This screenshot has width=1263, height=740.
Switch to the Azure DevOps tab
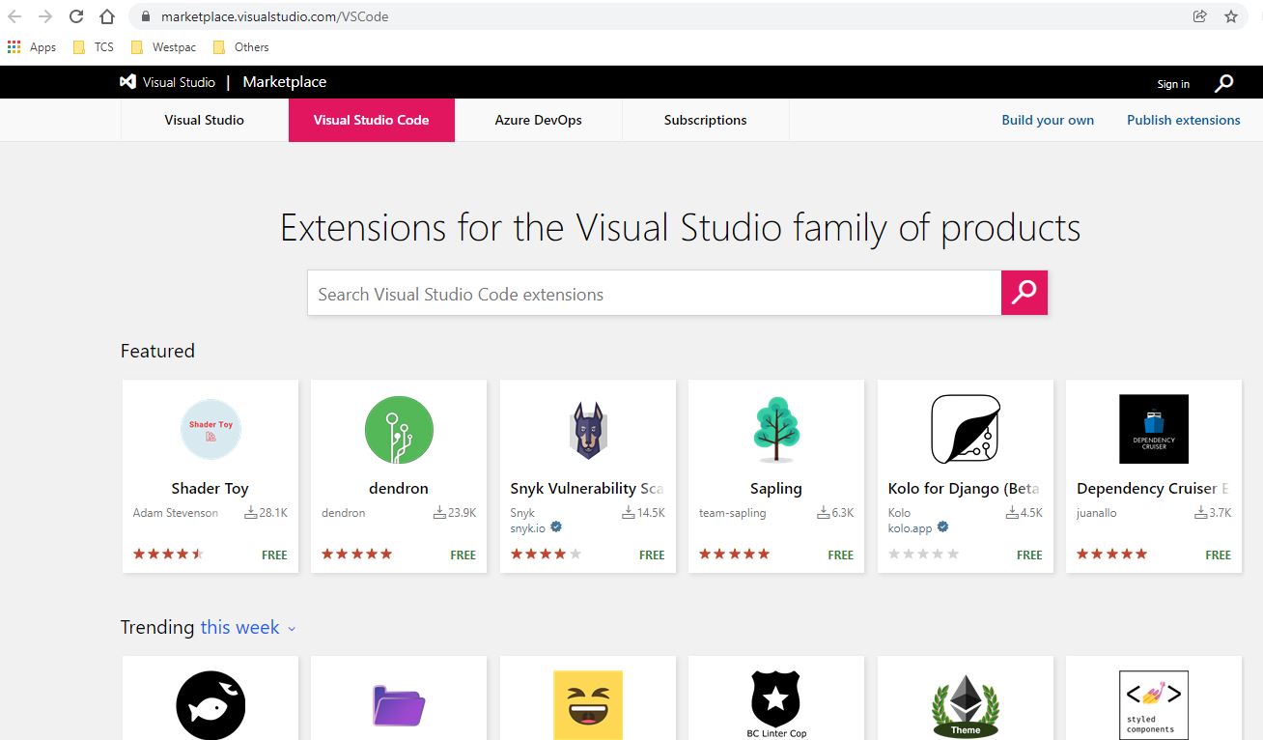[x=538, y=120]
